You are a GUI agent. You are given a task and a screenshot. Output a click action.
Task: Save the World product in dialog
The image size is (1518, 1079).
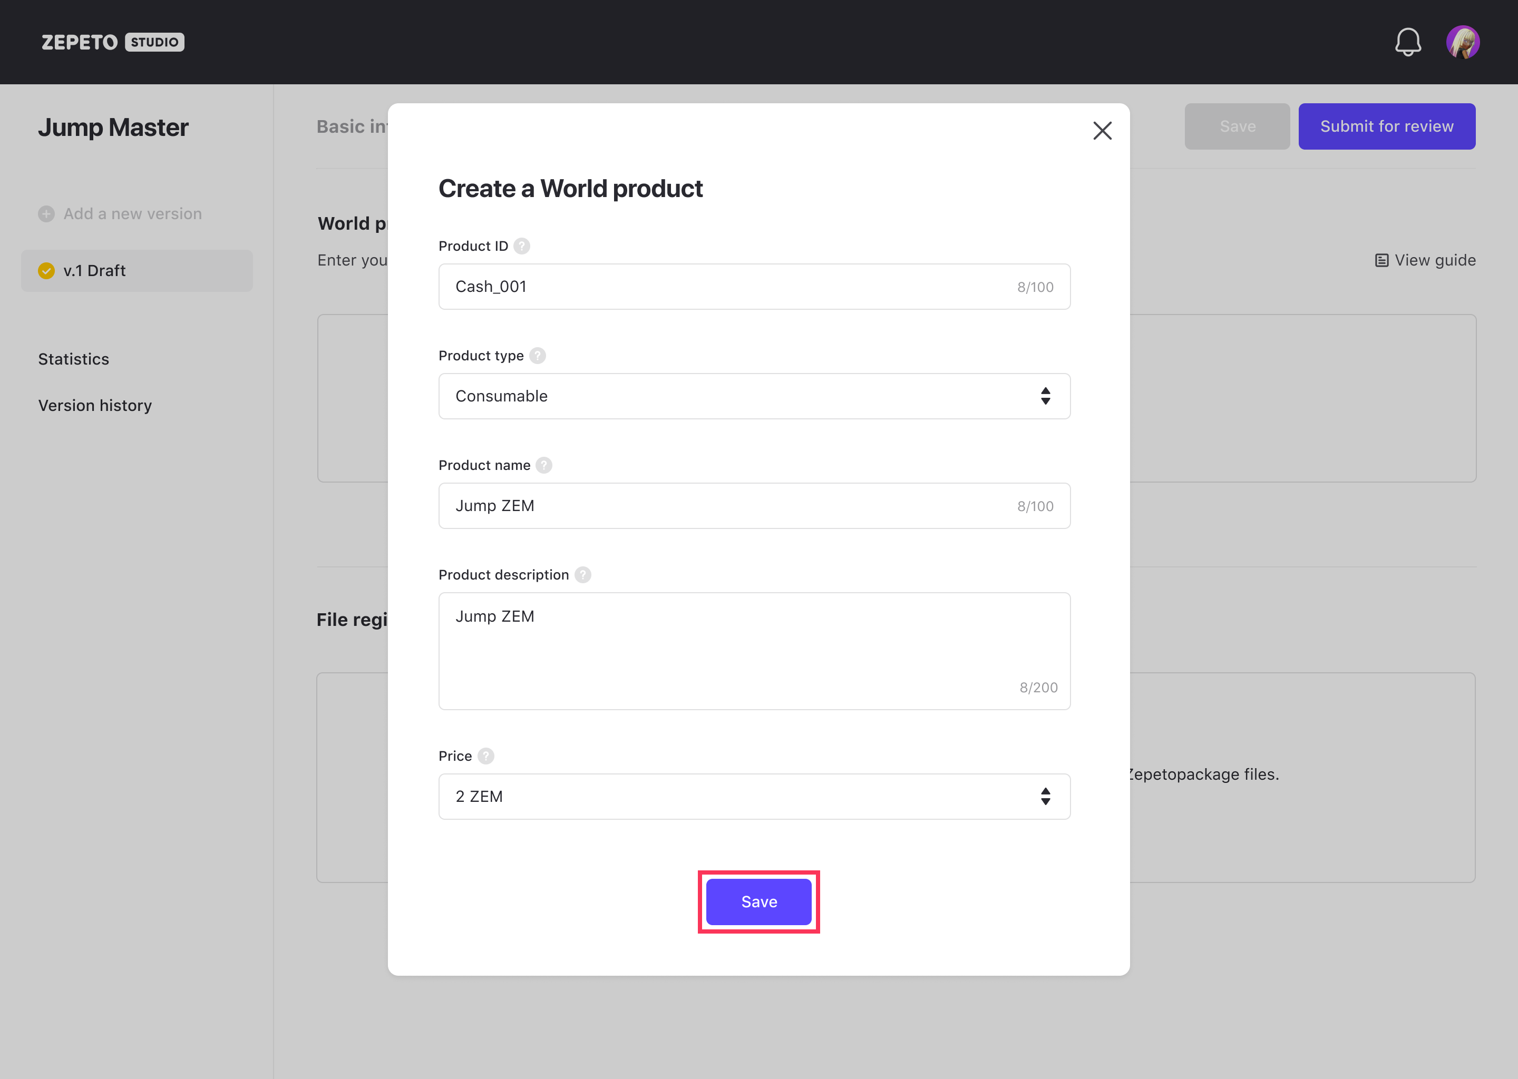[758, 901]
